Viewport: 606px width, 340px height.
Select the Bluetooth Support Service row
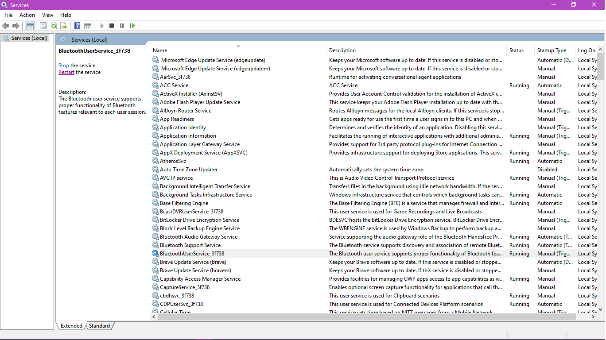click(190, 245)
